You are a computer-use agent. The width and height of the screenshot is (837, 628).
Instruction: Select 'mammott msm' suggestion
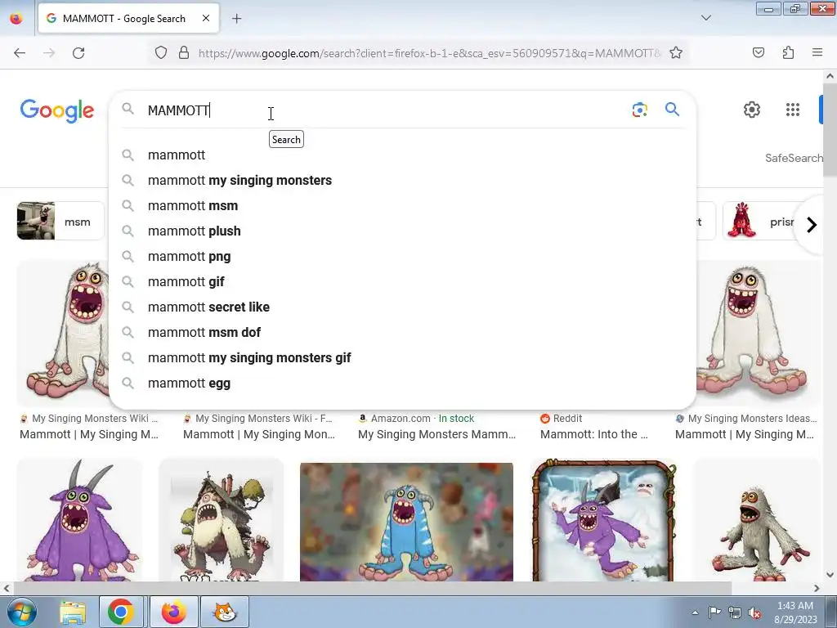tap(402, 205)
